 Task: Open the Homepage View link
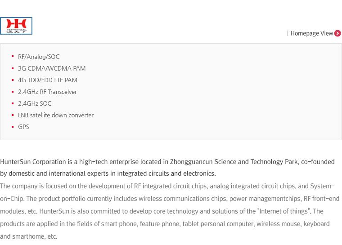coord(312,33)
